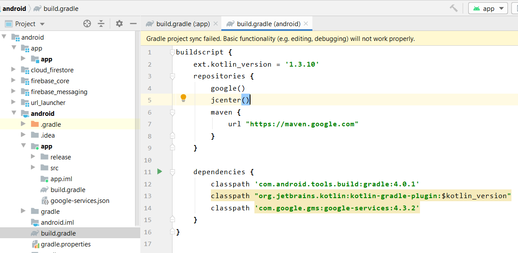Open the app run configuration dropdown
Screen dimensions: 518x253
[x=488, y=9]
